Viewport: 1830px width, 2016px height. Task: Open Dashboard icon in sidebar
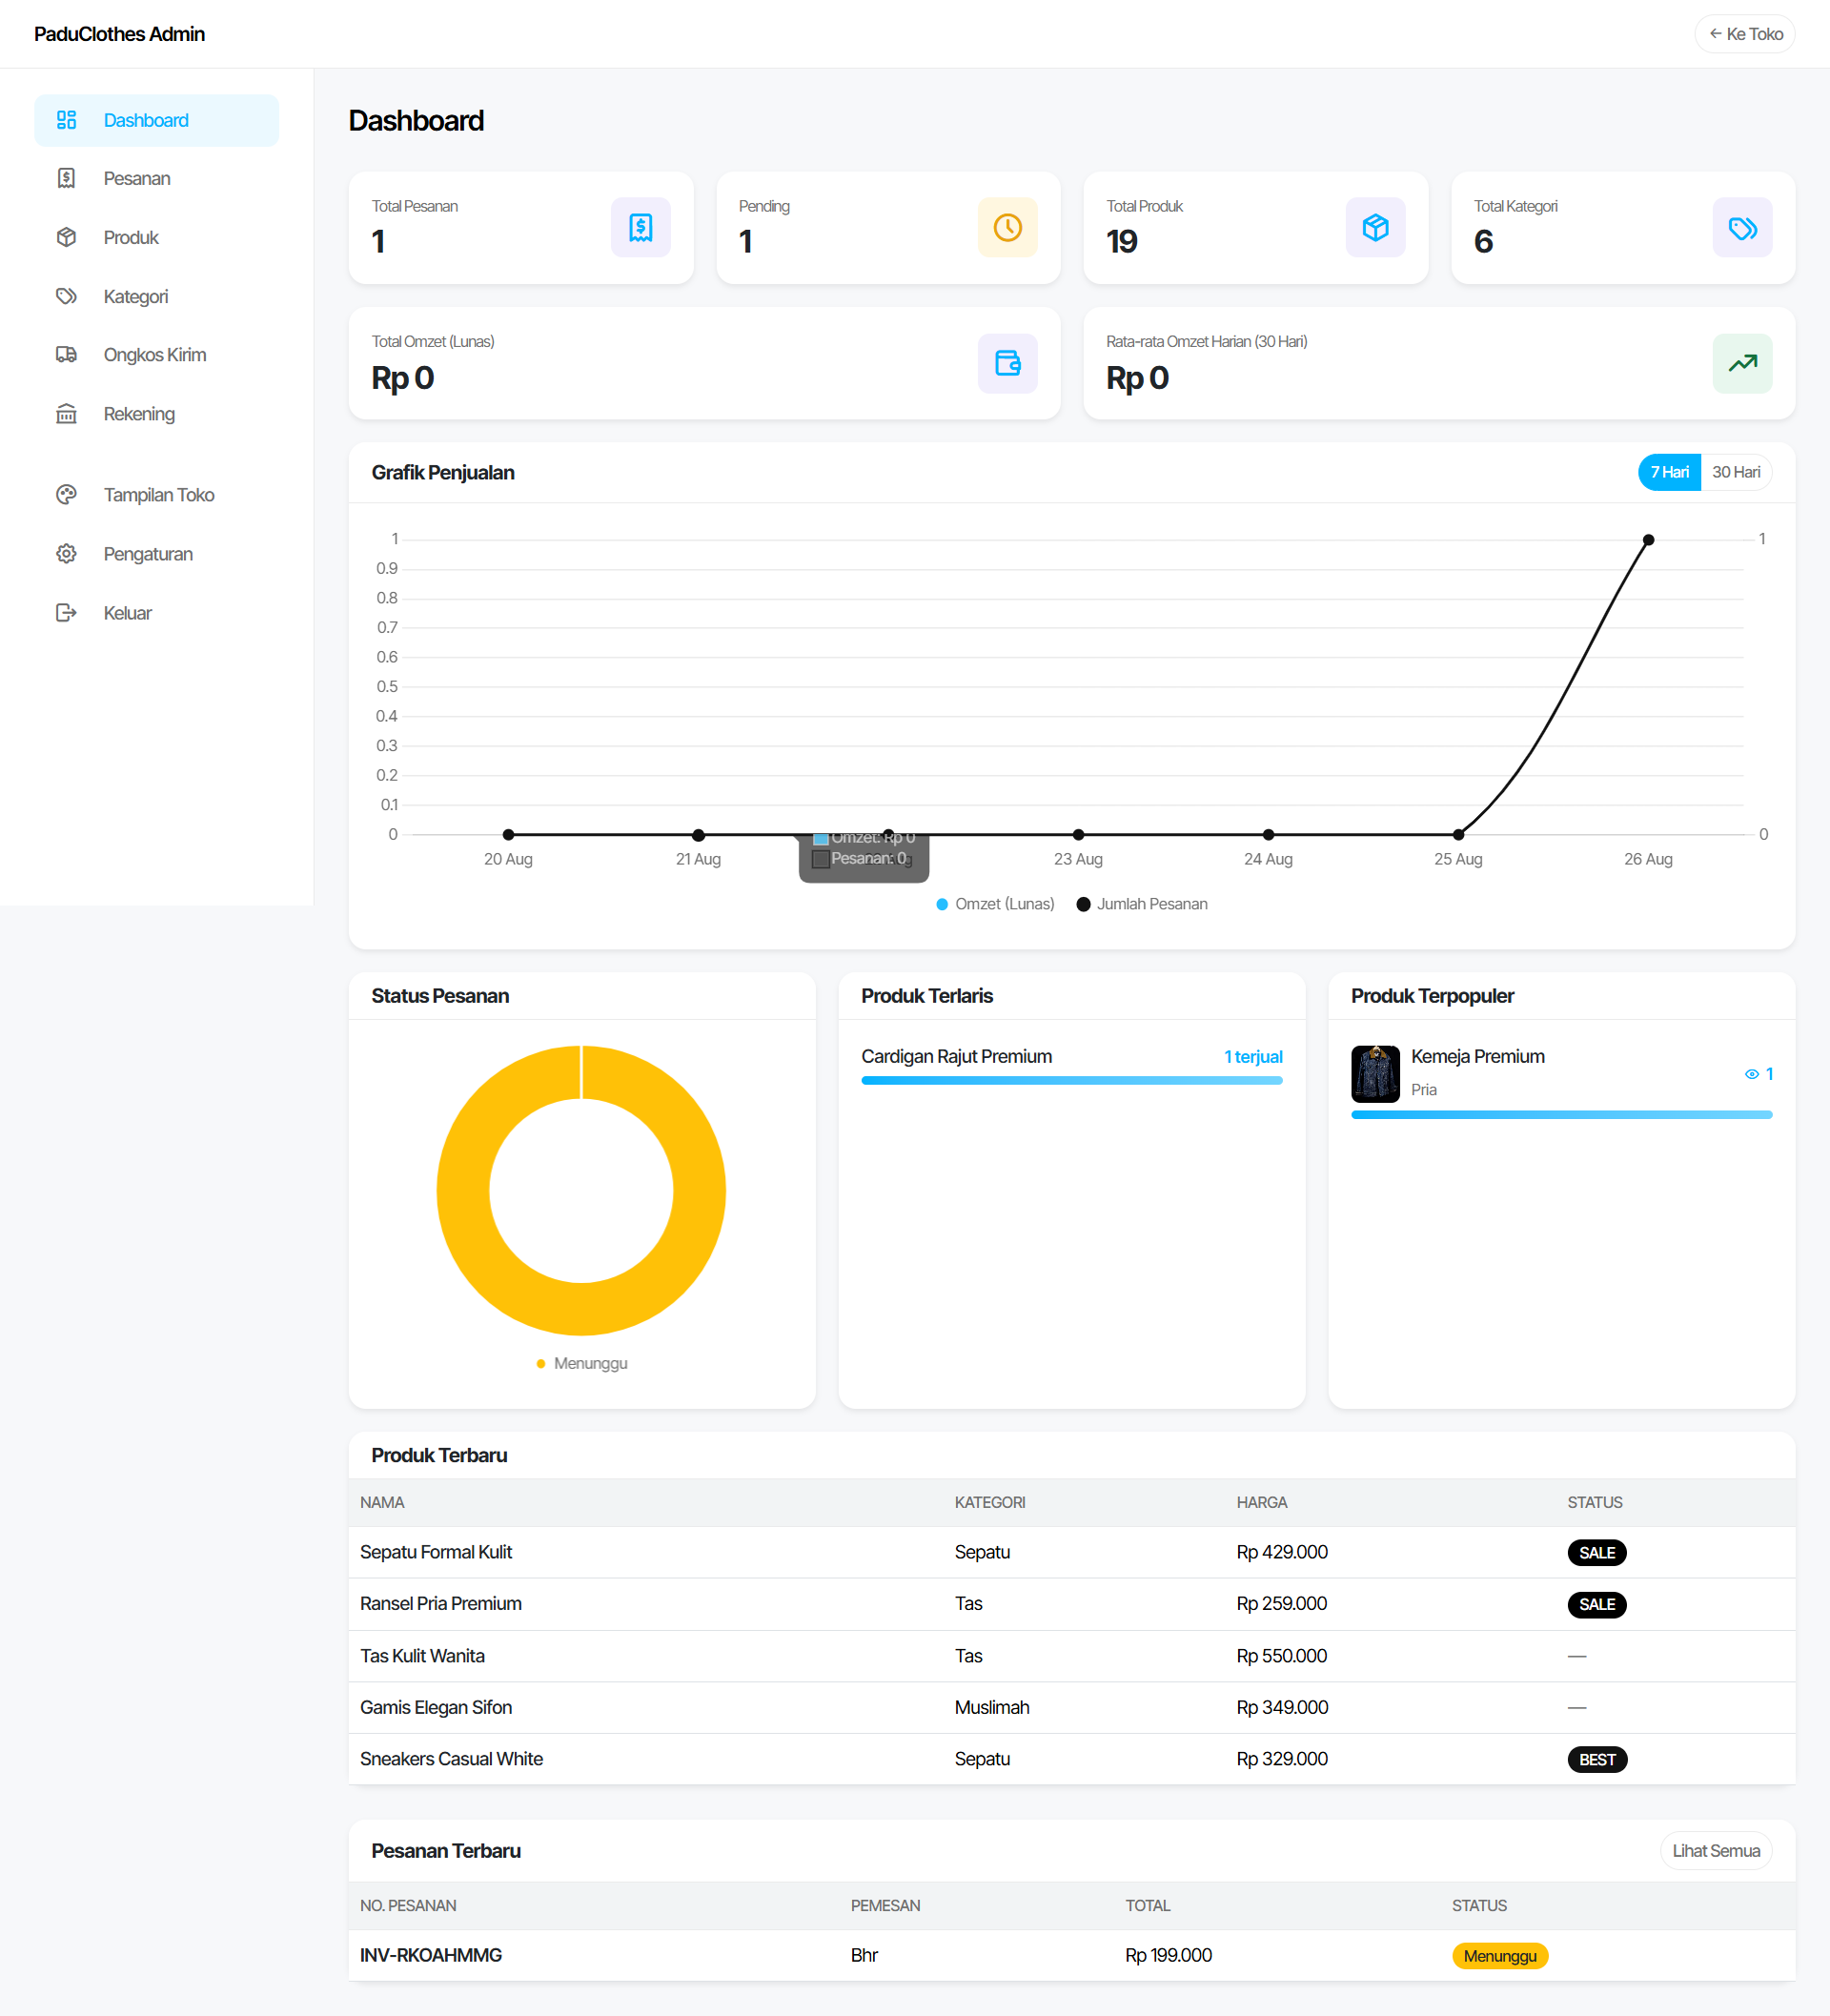66,120
